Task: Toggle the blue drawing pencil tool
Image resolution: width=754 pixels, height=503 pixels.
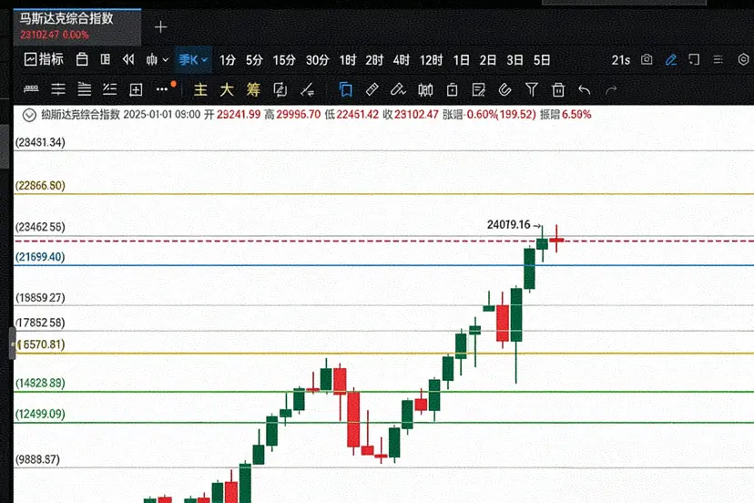Action: tap(671, 60)
